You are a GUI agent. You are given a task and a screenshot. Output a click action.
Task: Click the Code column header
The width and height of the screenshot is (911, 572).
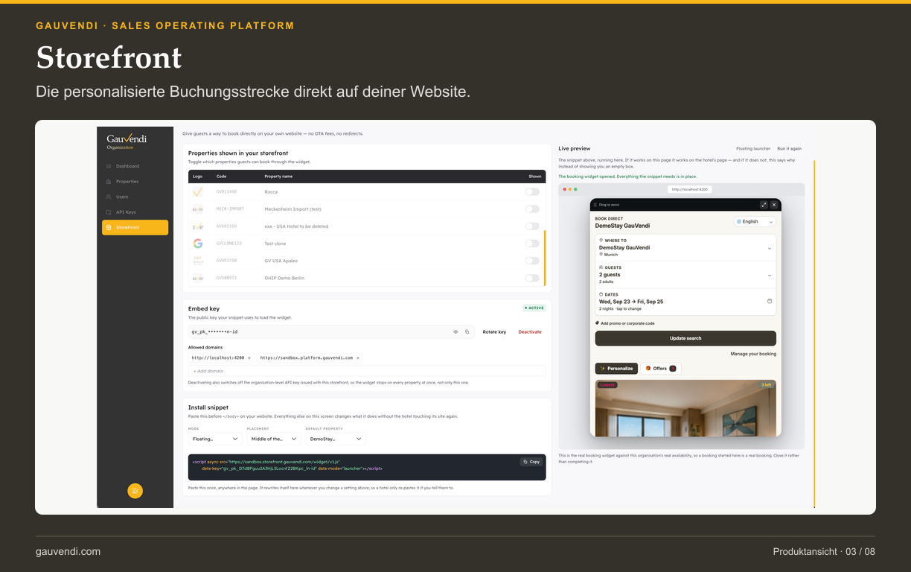221,177
